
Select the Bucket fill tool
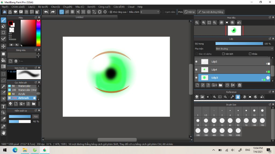coord(3,60)
